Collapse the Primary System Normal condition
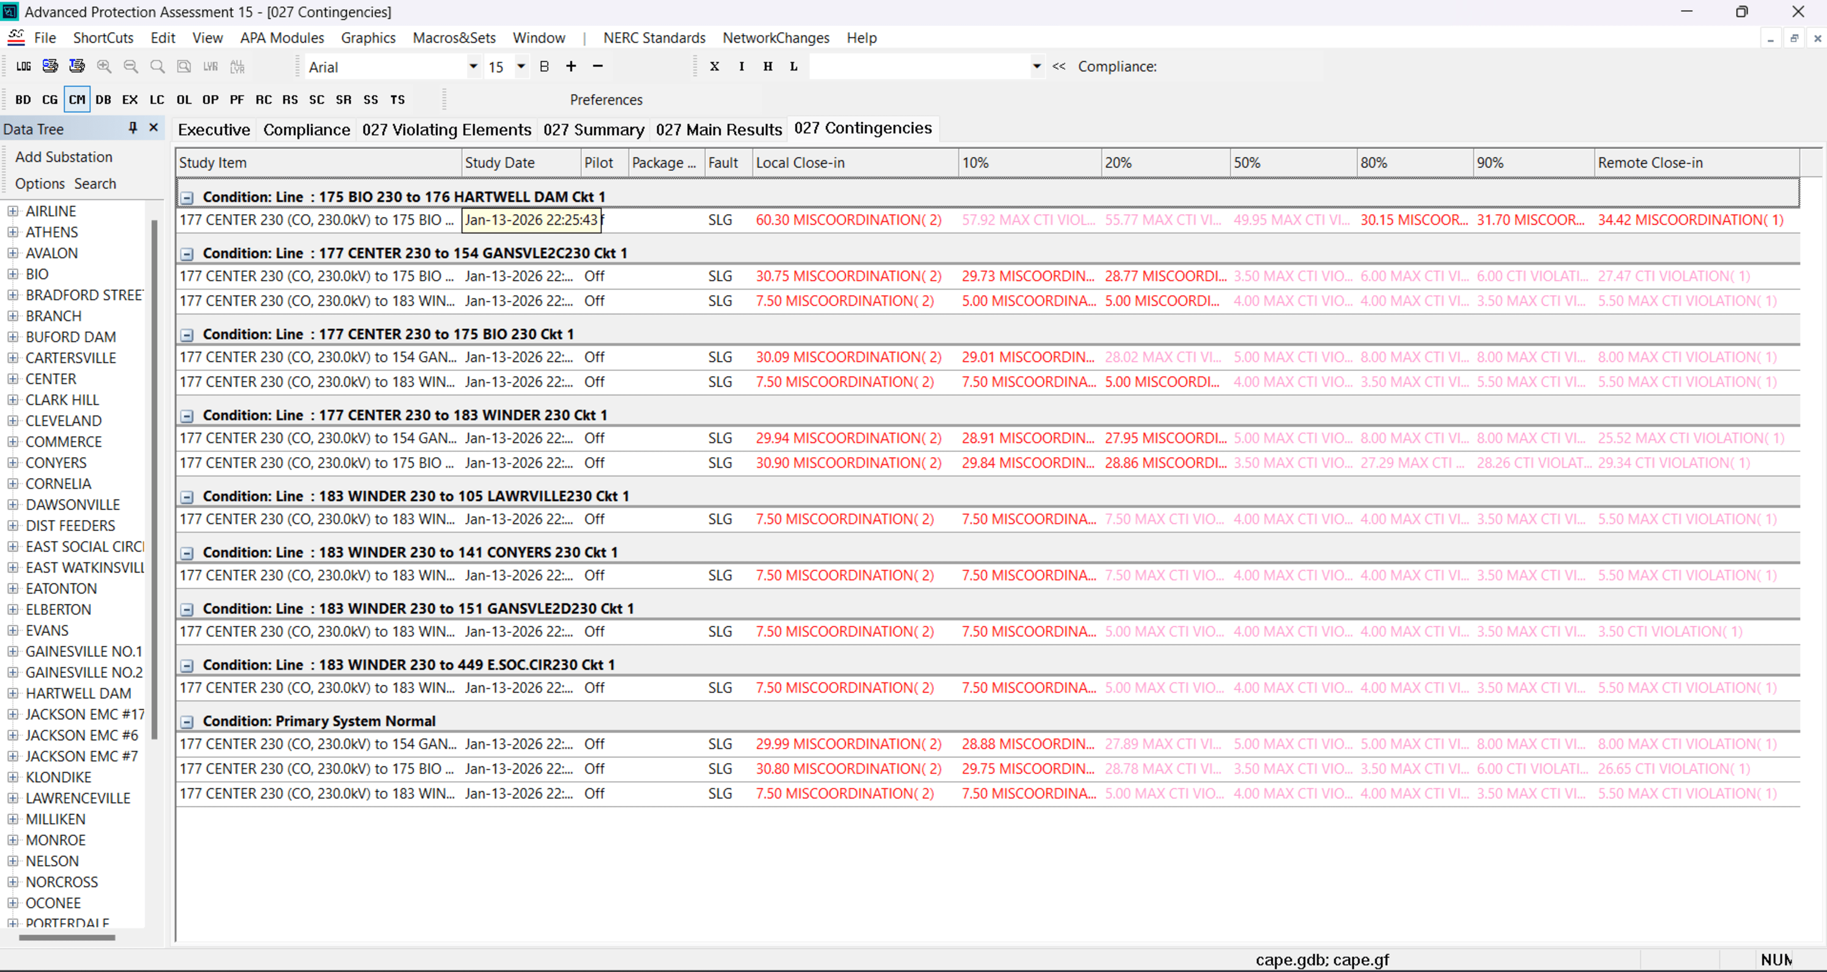 pos(187,722)
